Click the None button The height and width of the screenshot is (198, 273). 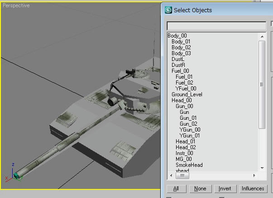click(200, 189)
